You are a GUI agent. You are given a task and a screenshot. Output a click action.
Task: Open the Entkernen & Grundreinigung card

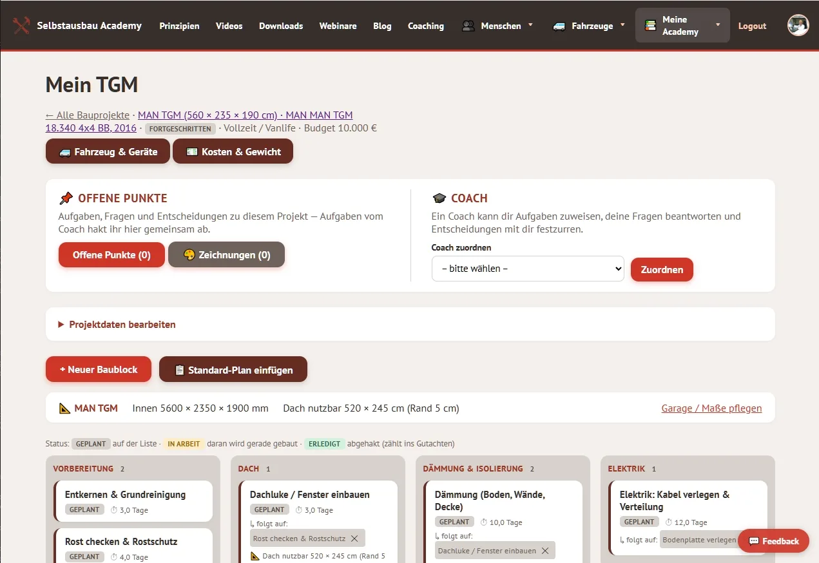[x=133, y=501]
